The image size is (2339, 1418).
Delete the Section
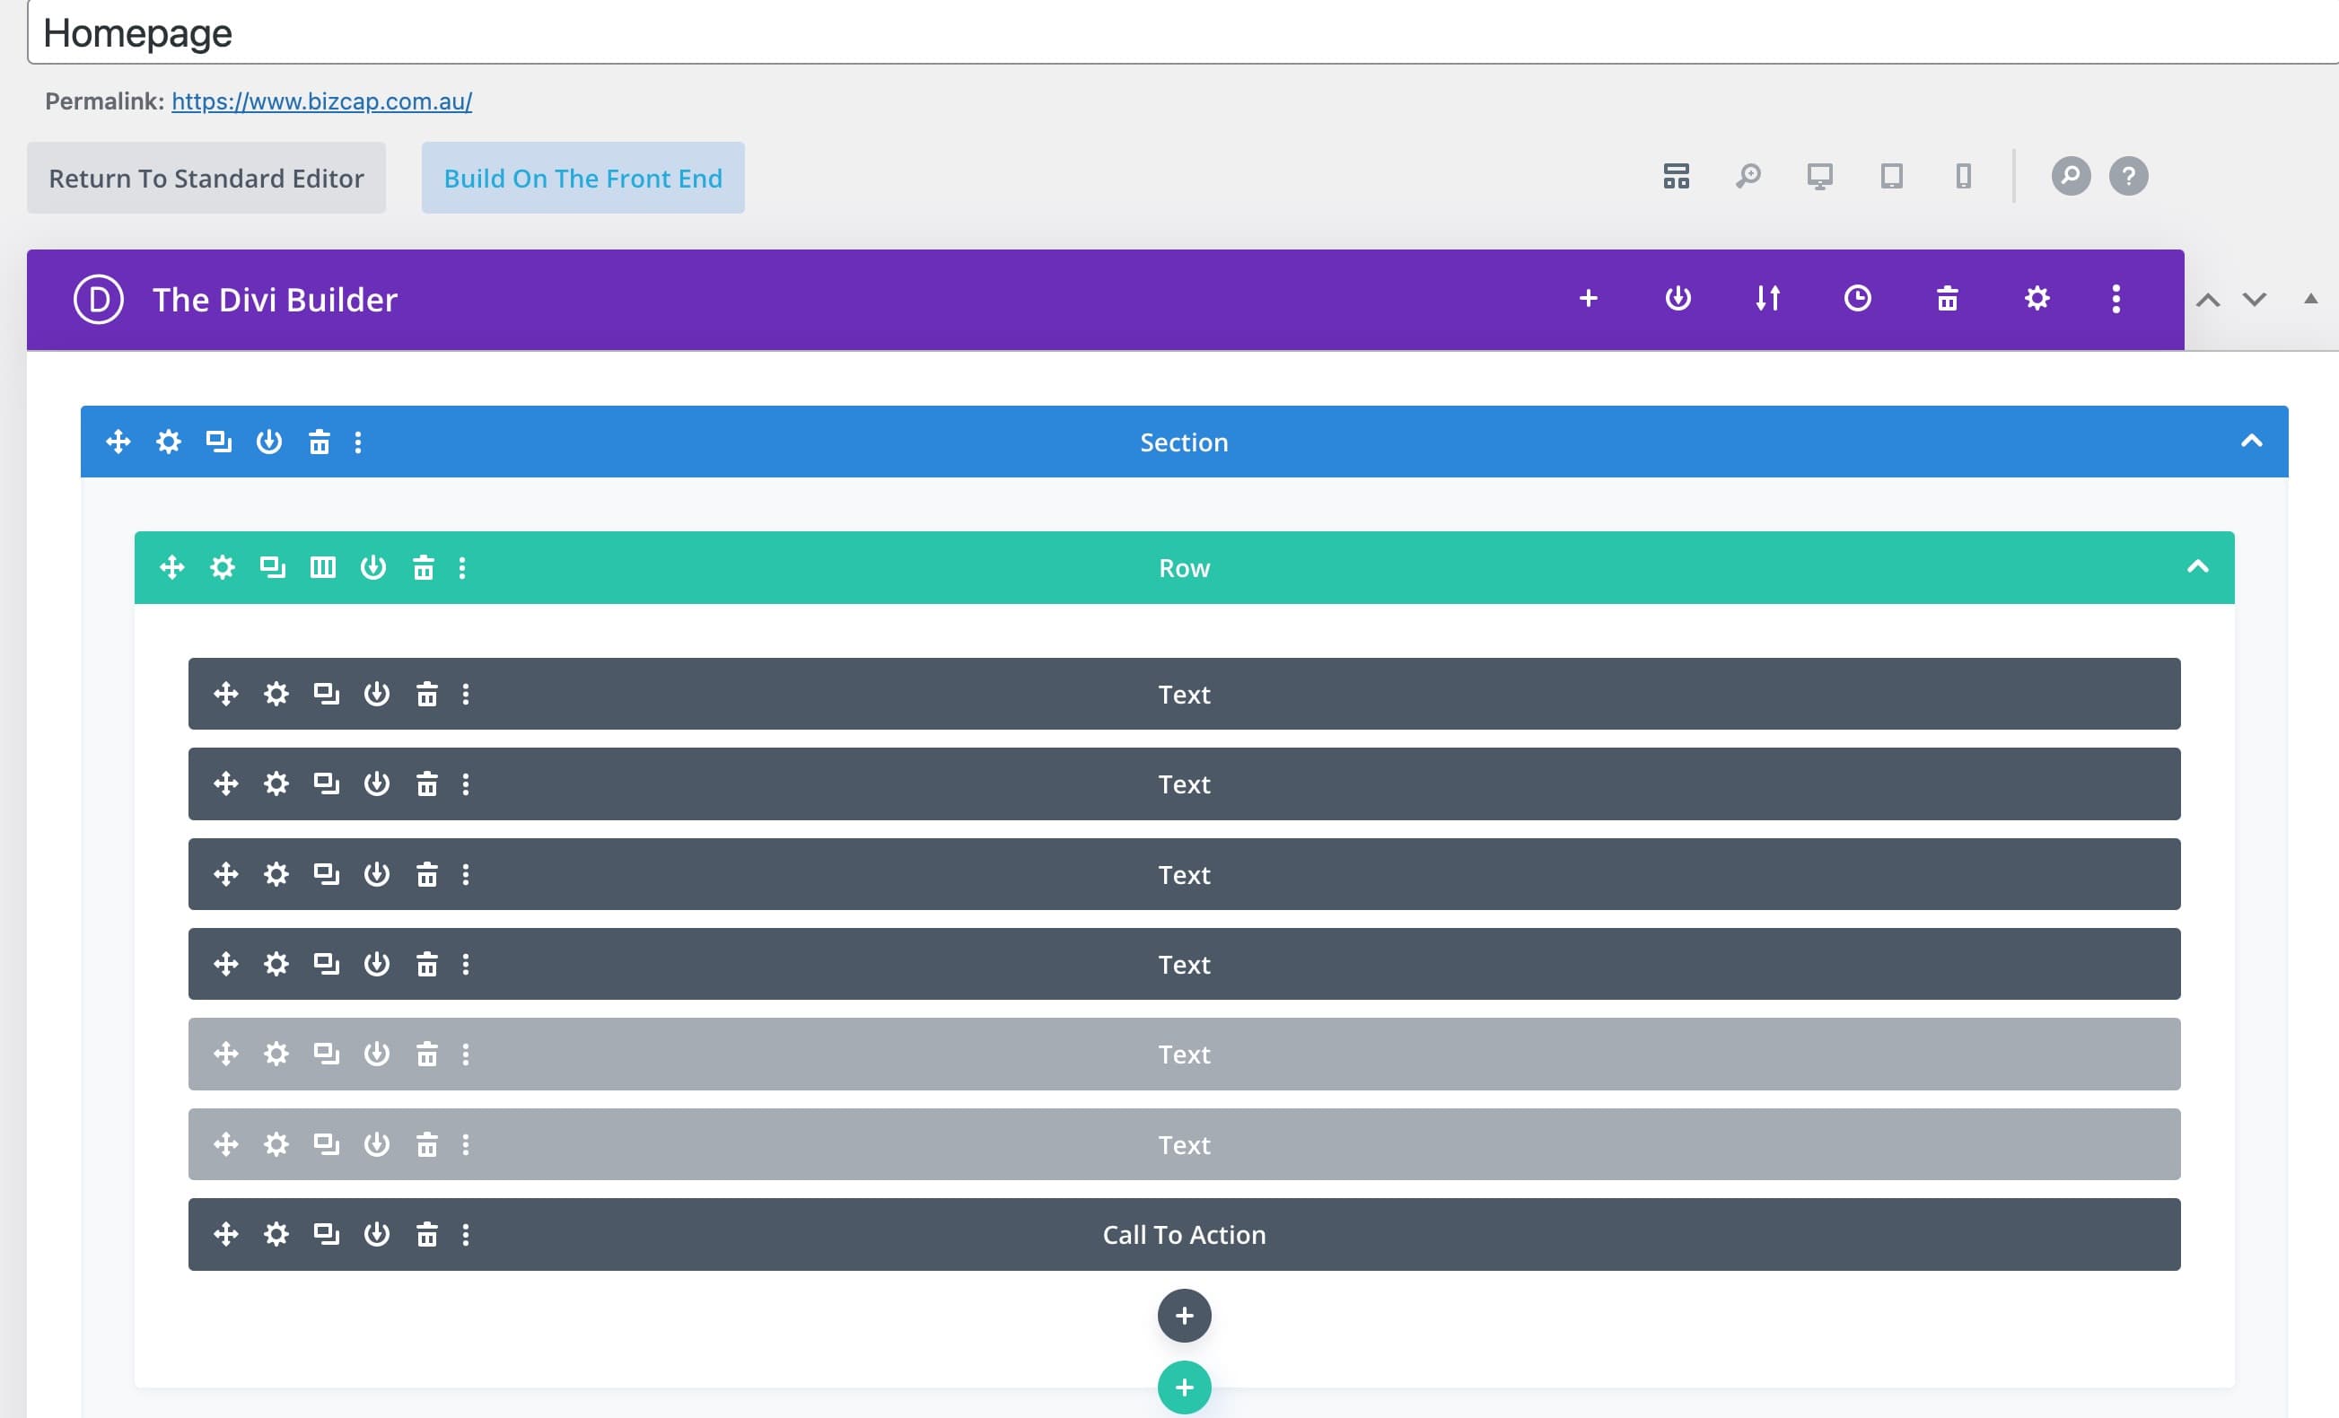point(319,442)
